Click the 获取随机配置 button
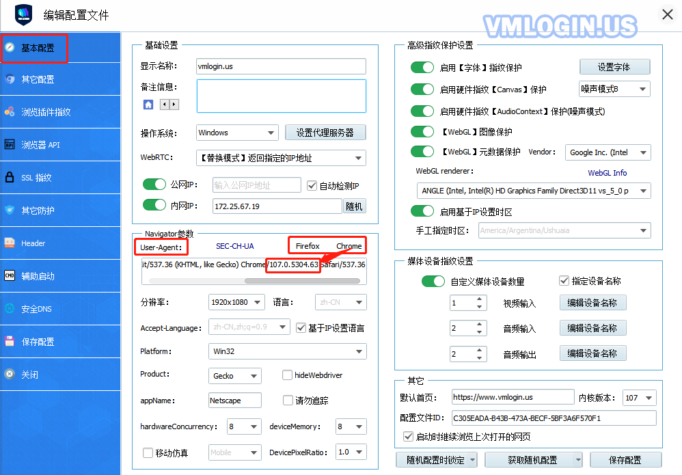 click(533, 460)
